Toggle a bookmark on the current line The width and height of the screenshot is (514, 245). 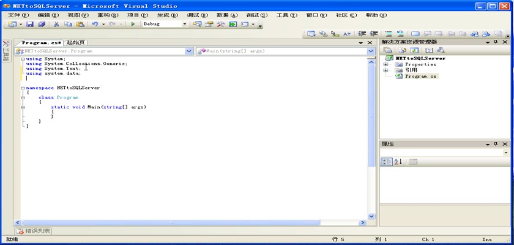click(x=415, y=34)
